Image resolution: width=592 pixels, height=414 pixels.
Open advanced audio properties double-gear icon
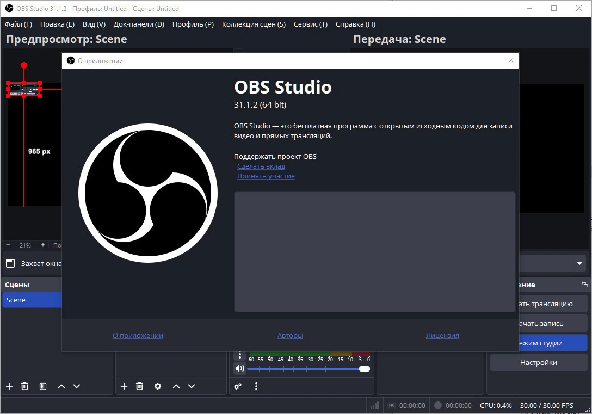[238, 386]
